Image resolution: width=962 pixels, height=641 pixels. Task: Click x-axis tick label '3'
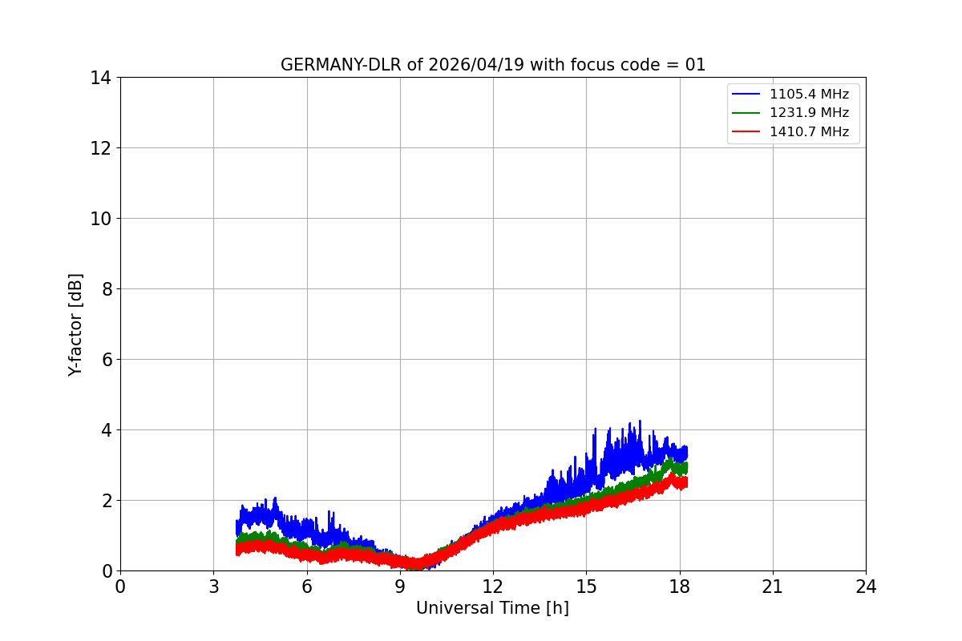tap(213, 587)
